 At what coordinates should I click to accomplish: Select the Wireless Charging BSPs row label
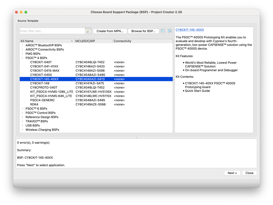tap(42, 130)
